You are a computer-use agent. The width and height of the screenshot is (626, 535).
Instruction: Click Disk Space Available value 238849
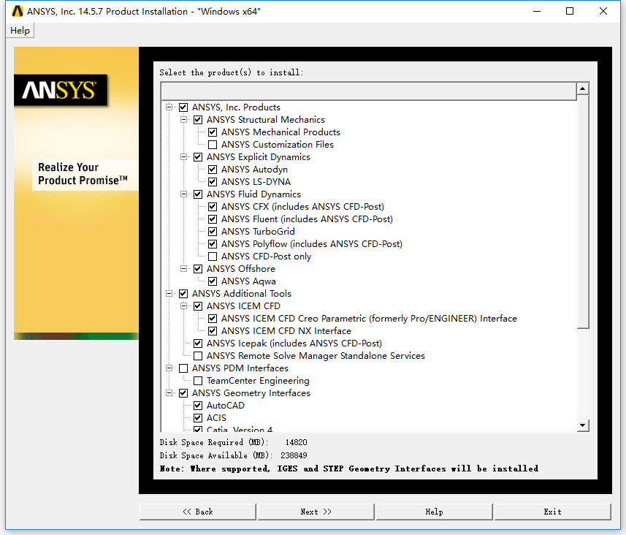(294, 455)
